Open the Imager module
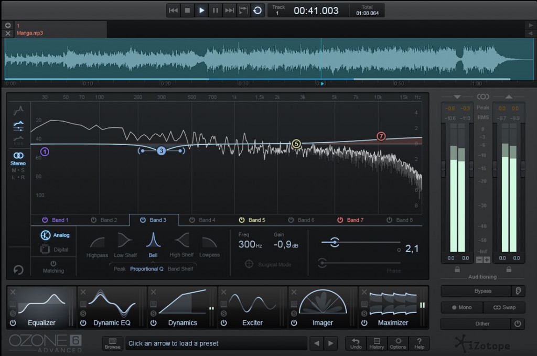Image resolution: width=537 pixels, height=356 pixels. click(x=323, y=307)
